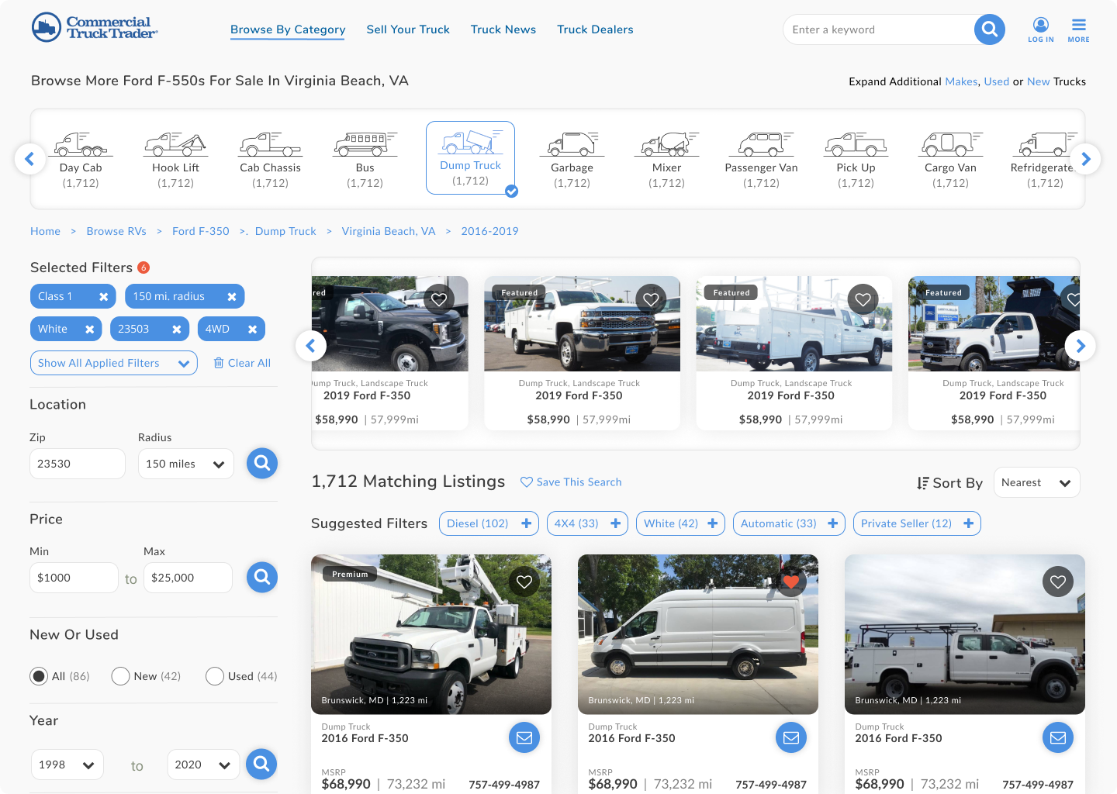Apply location search with magnifier button
The width and height of the screenshot is (1117, 794).
262,463
